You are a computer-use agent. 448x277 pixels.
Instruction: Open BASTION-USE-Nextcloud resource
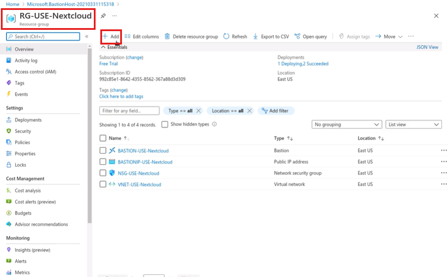coord(143,151)
